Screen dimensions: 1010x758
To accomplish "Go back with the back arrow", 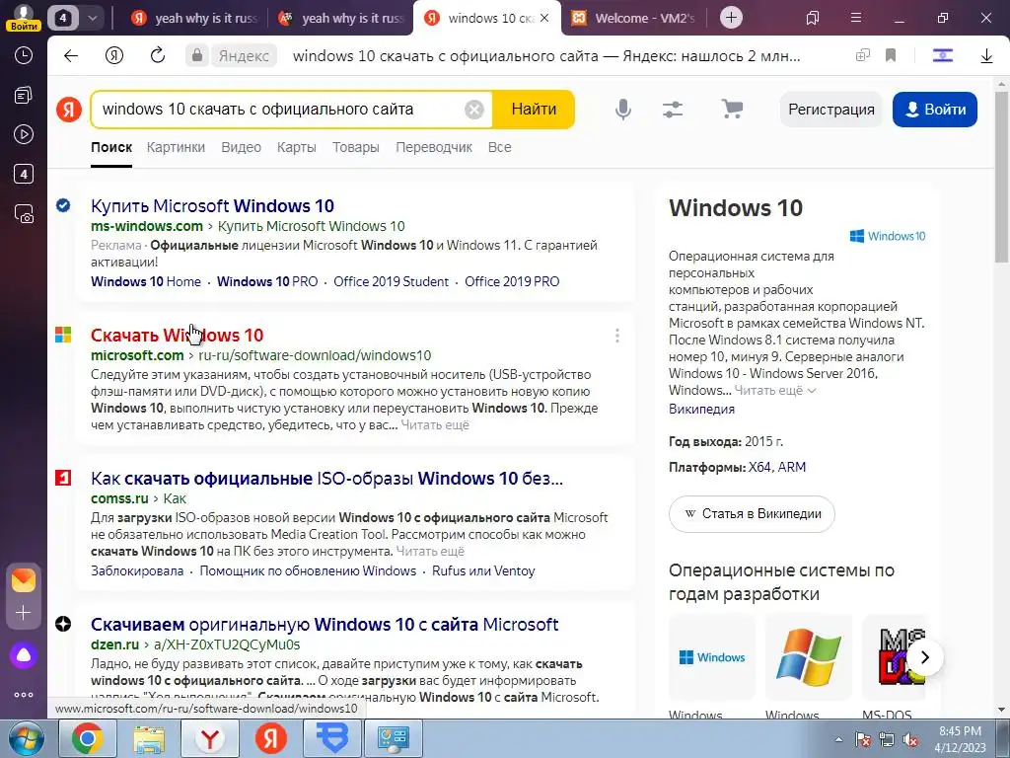I will [71, 56].
